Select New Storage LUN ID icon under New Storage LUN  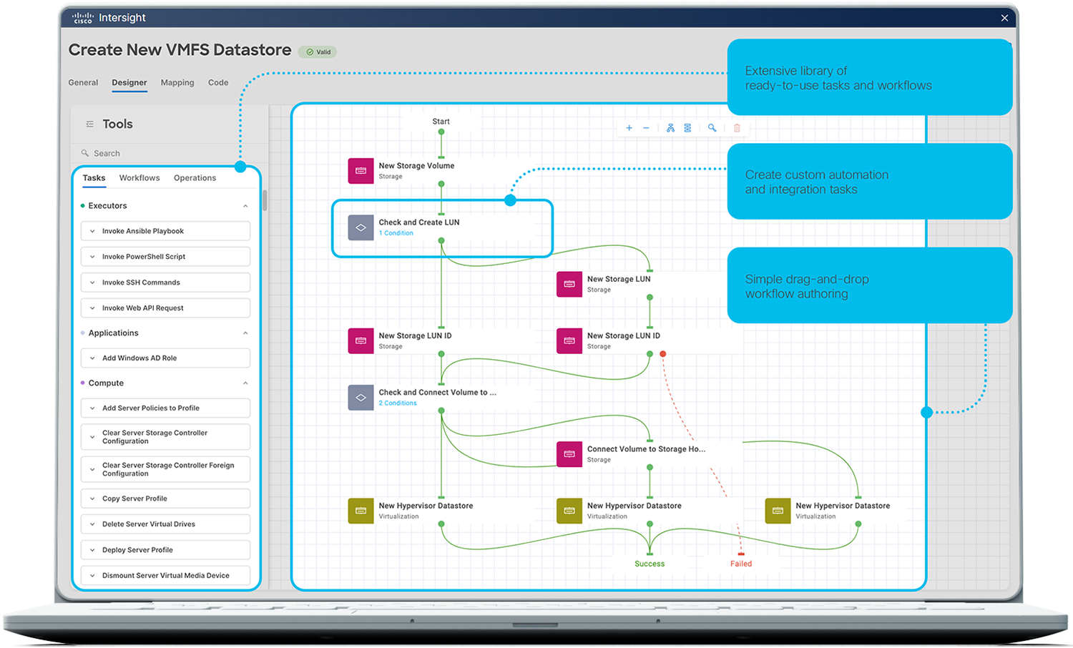click(x=569, y=340)
